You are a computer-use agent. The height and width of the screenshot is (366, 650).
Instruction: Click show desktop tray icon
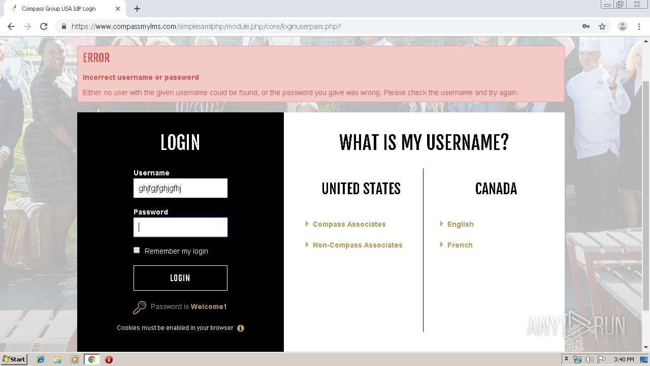tap(644, 359)
